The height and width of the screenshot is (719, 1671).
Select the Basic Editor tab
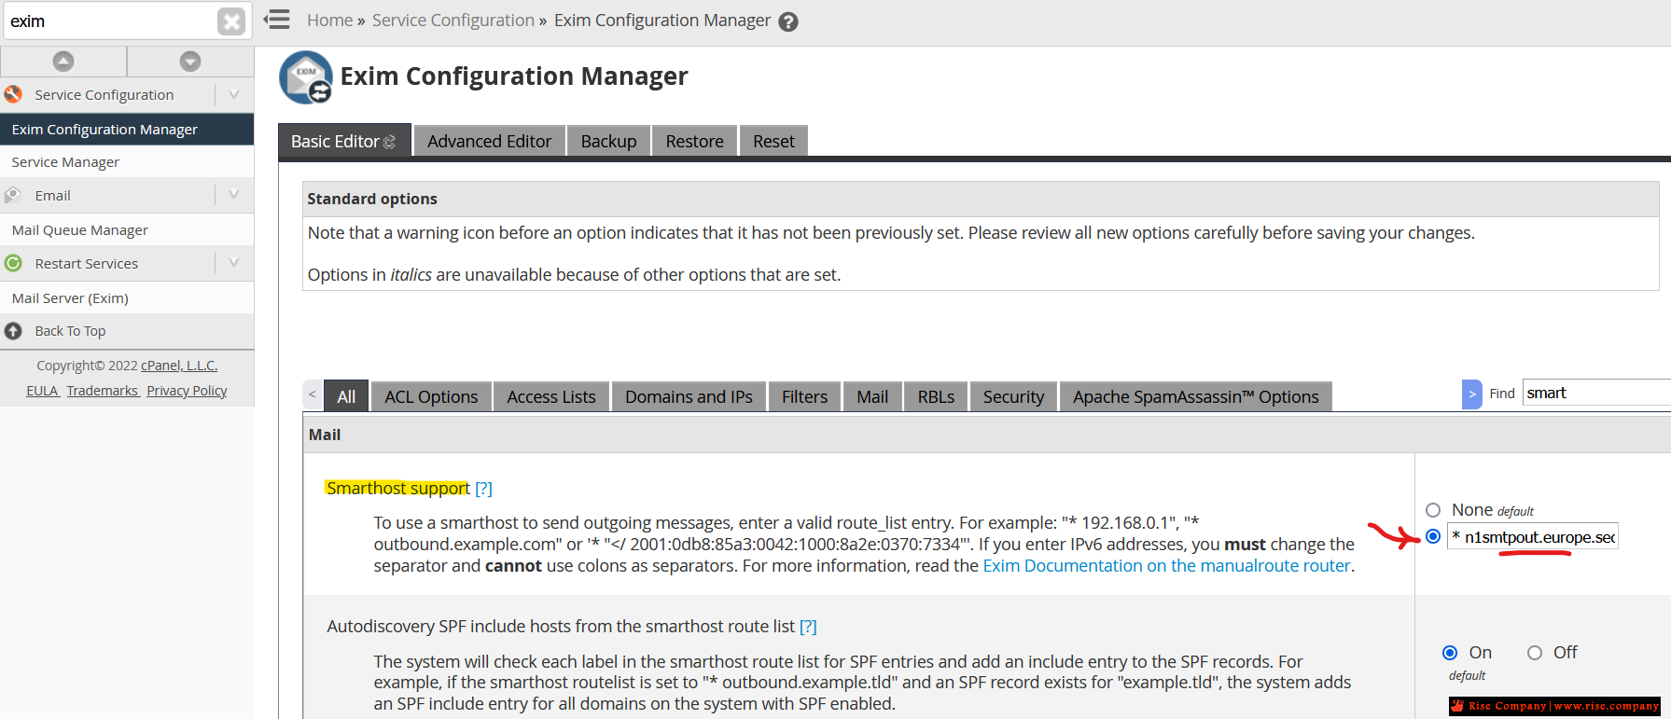[343, 141]
